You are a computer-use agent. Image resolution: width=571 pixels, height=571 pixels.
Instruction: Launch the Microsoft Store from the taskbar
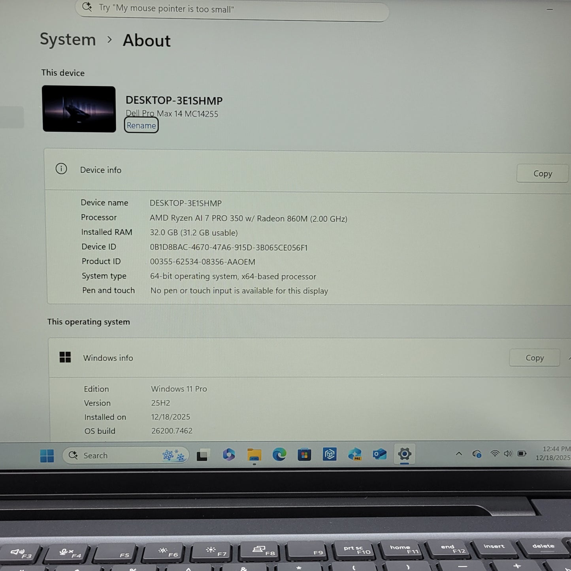tap(305, 455)
